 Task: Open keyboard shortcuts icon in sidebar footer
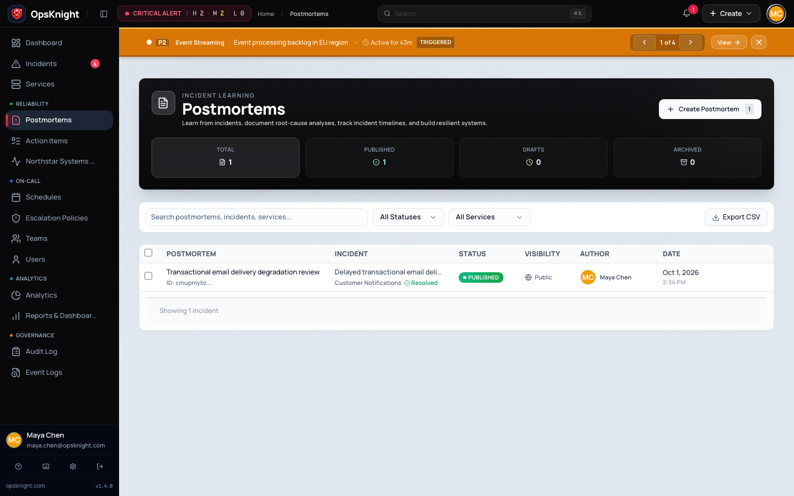pyautogui.click(x=46, y=466)
